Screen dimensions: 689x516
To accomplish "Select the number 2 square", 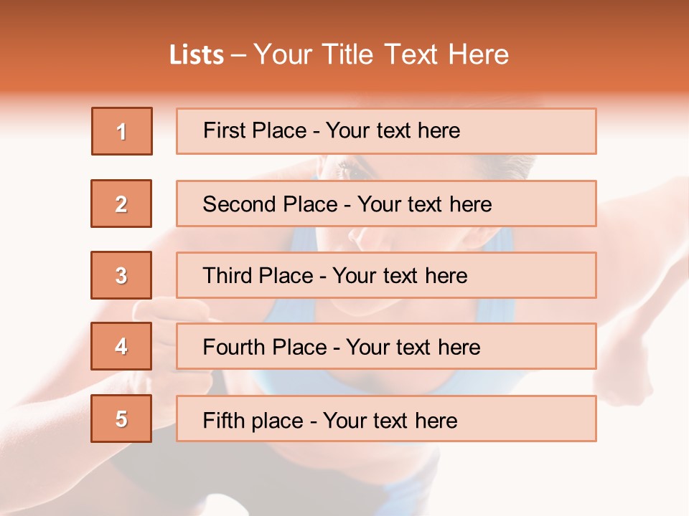I will (121, 204).
